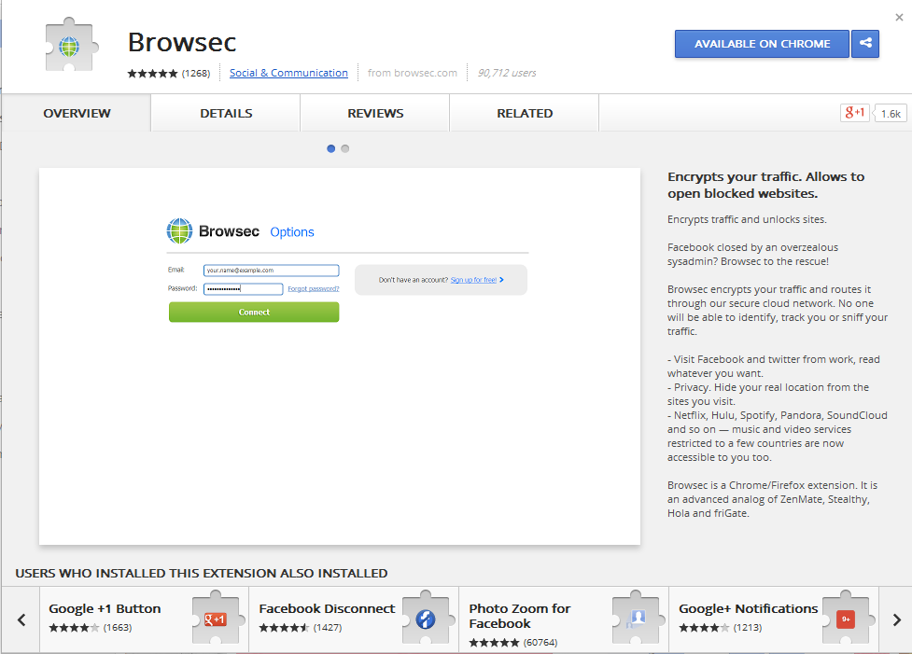Click the share icon button

(865, 44)
